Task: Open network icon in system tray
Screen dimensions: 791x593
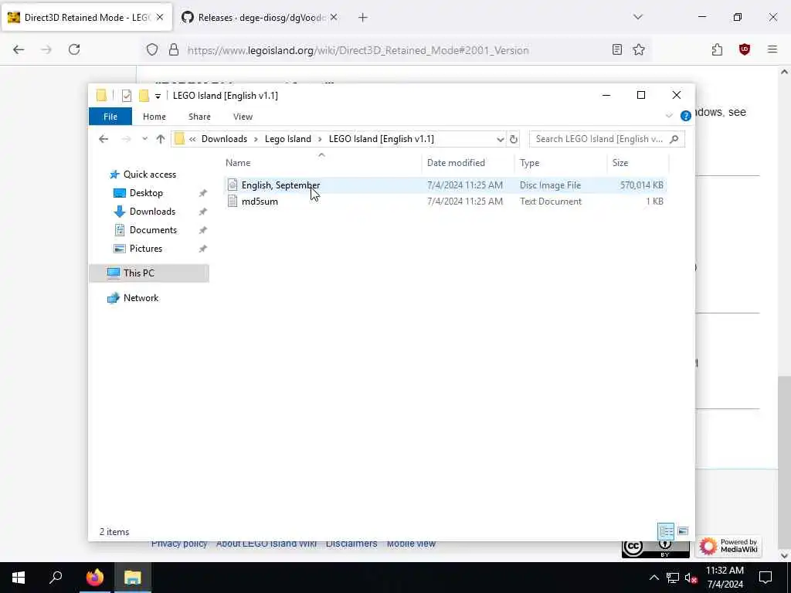Action: (x=673, y=578)
